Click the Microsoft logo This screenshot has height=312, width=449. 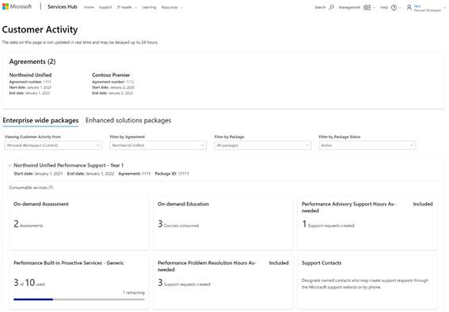(17, 6)
